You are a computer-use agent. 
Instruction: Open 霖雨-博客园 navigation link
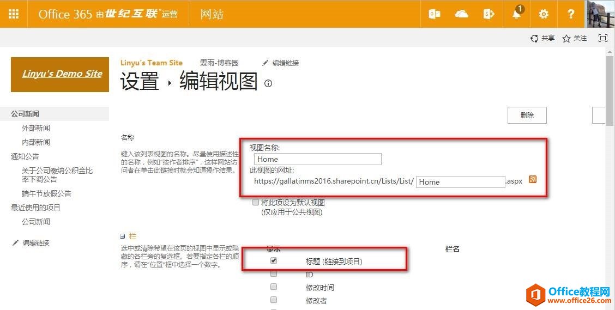[x=219, y=63]
